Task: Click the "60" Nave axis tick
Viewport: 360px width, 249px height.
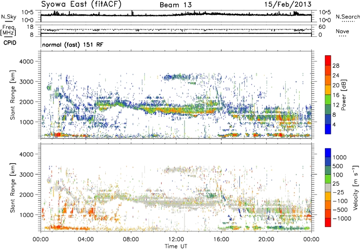Action: 322,27
